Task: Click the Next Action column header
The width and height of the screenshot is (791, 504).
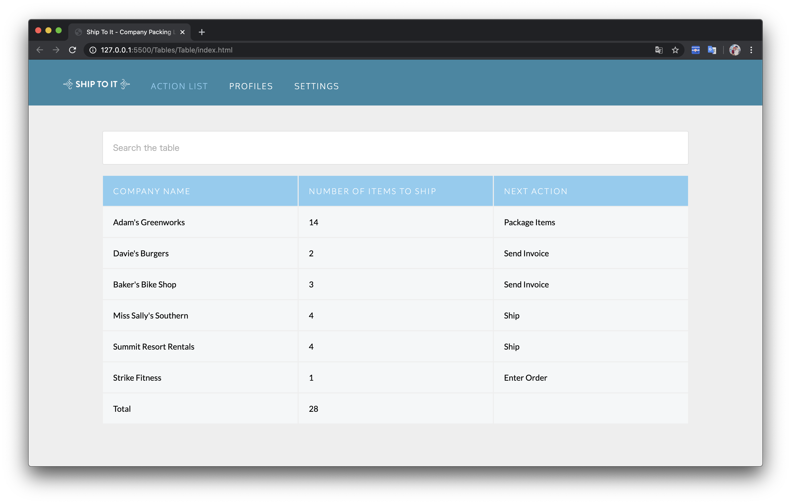Action: pos(535,191)
